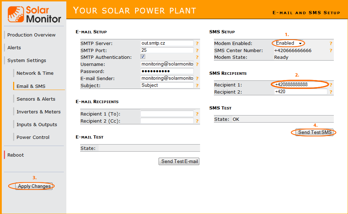Open help for SMTP Authentication
Screen dimensions: 348x214
[x=197, y=57]
